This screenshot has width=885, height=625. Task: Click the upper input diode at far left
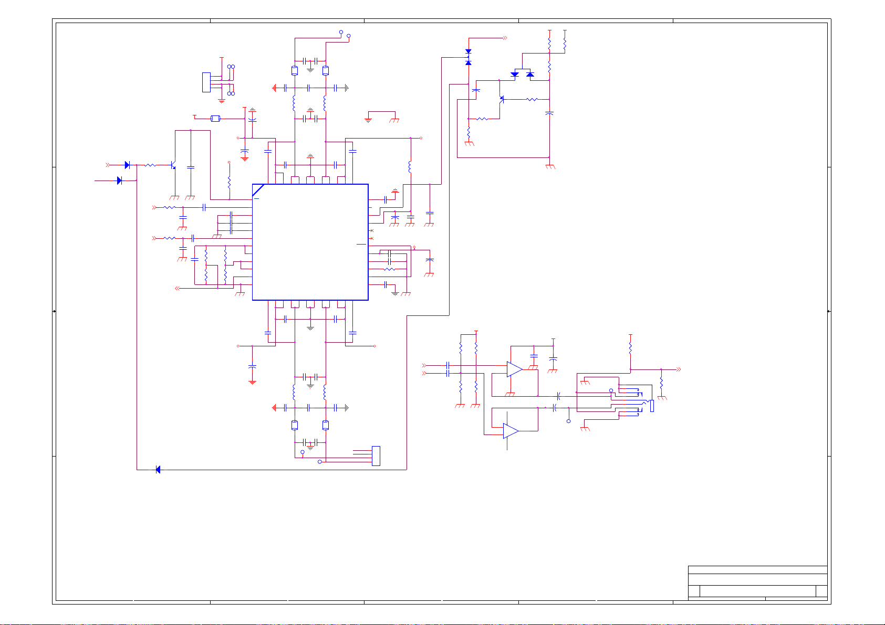pyautogui.click(x=127, y=165)
